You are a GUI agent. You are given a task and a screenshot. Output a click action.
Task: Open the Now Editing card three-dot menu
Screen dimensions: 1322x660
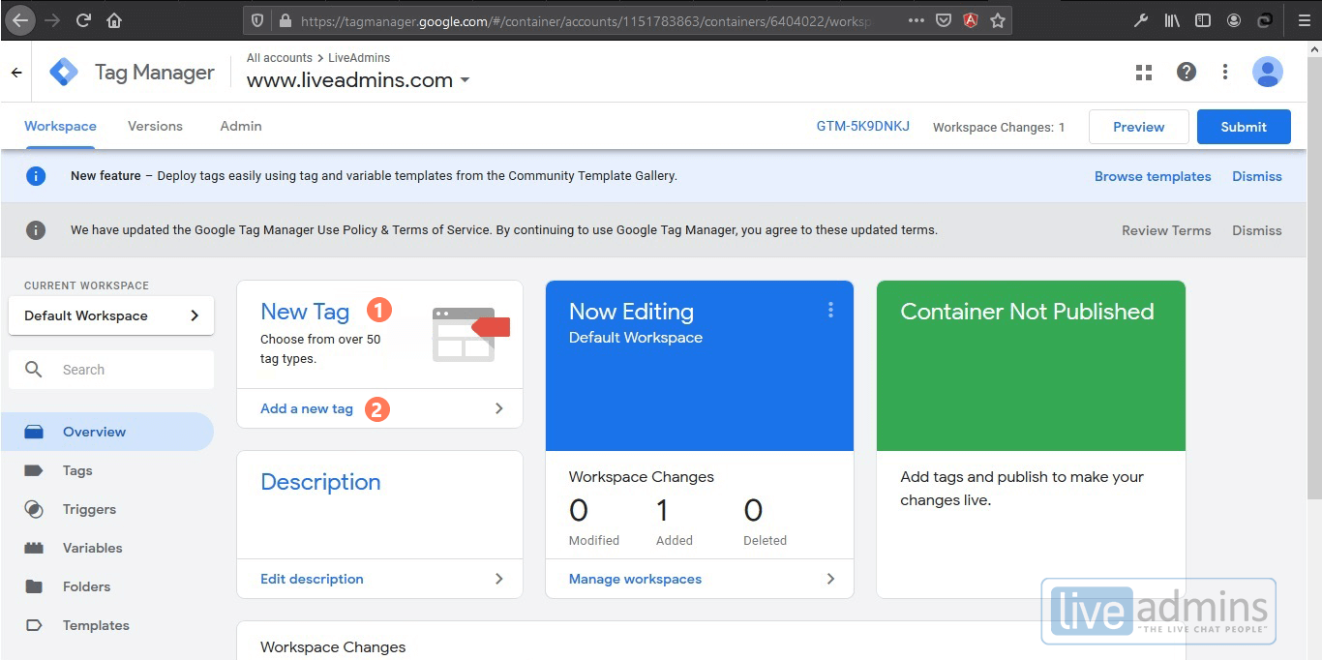click(x=830, y=310)
